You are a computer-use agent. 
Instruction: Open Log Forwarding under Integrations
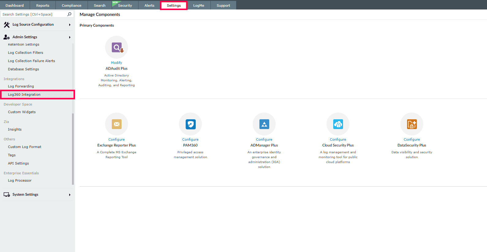coord(21,86)
